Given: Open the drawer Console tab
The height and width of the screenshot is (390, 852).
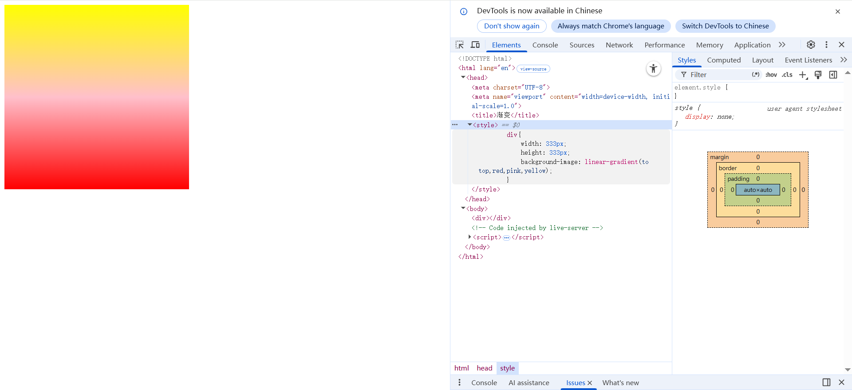Looking at the screenshot, I should (484, 382).
